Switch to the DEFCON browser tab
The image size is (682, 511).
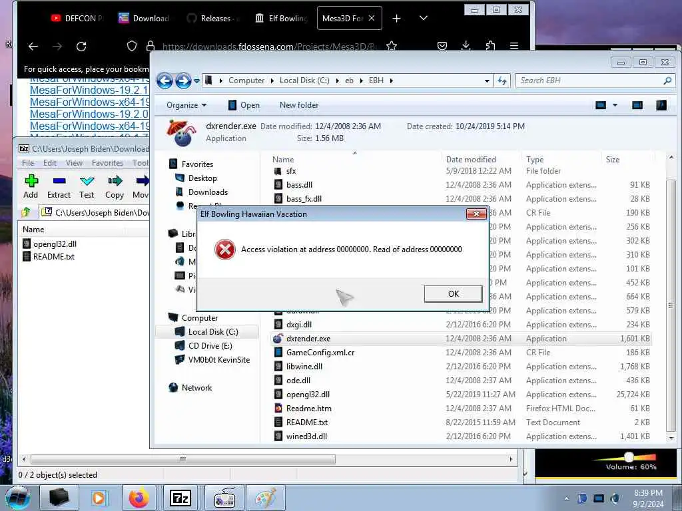click(x=77, y=18)
